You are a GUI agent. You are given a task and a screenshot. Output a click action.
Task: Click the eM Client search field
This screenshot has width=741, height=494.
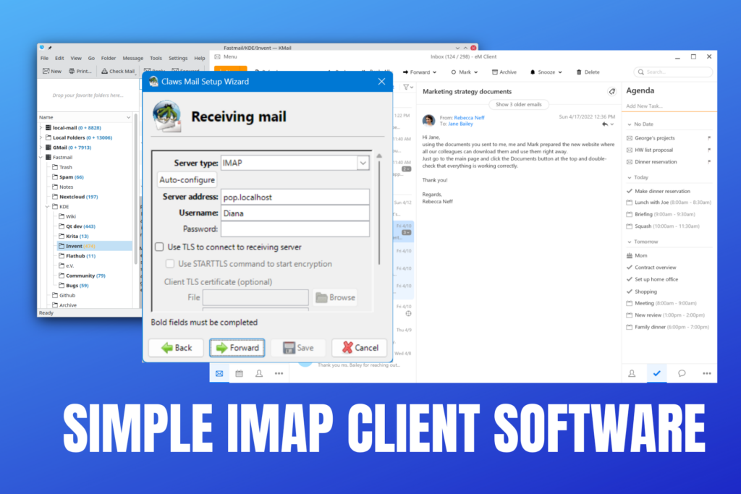tap(672, 72)
